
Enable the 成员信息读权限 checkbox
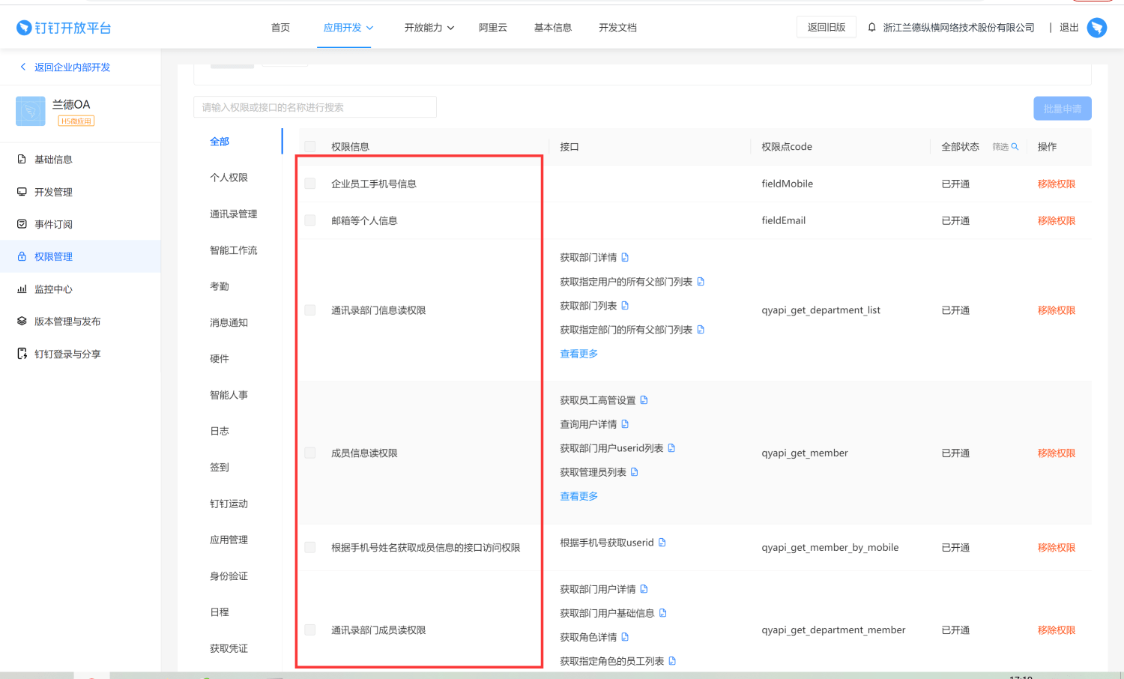click(310, 453)
